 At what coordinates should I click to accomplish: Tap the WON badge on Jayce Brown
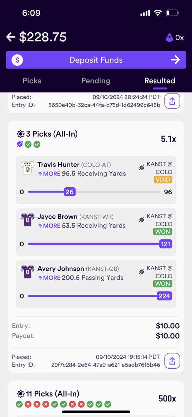click(163, 232)
